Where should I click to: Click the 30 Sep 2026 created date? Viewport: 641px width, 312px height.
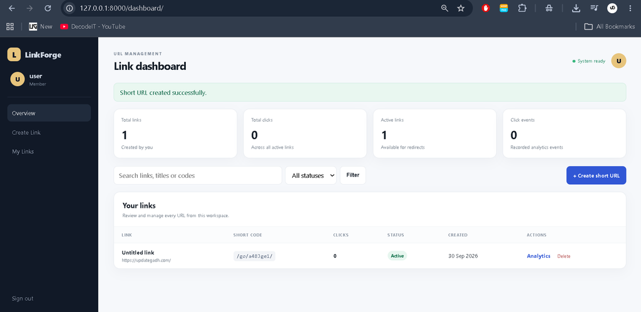tap(463, 256)
